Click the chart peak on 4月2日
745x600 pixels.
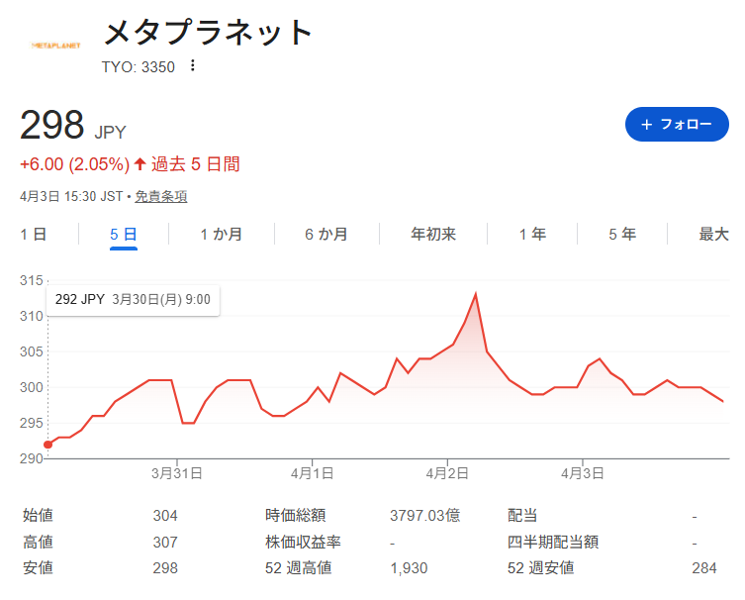[475, 294]
